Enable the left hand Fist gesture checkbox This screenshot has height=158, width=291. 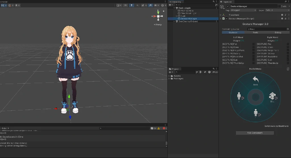point(253,44)
